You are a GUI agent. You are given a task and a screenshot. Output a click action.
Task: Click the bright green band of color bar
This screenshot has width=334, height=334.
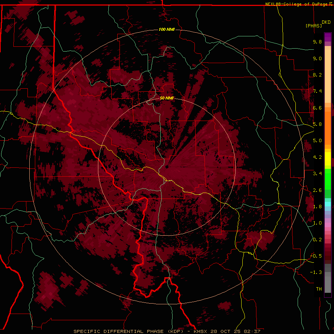(x=328, y=179)
